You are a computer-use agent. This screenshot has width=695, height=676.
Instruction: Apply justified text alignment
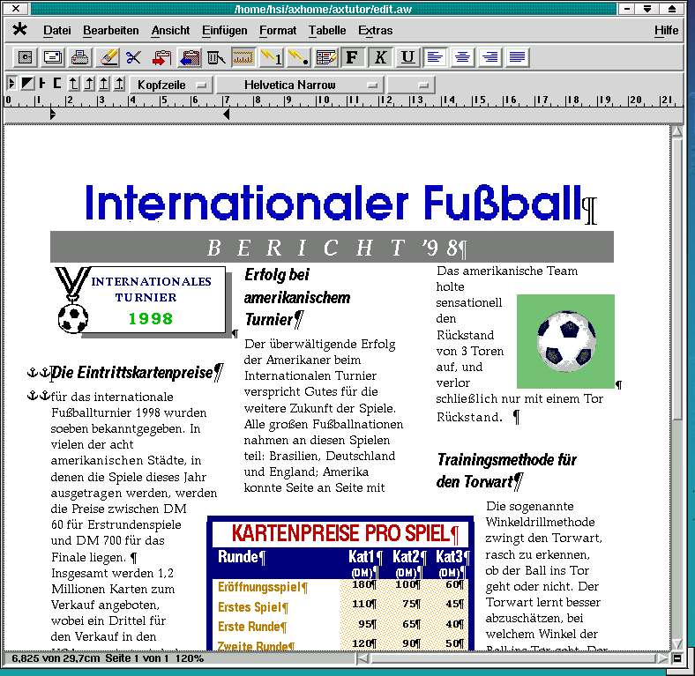(517, 58)
